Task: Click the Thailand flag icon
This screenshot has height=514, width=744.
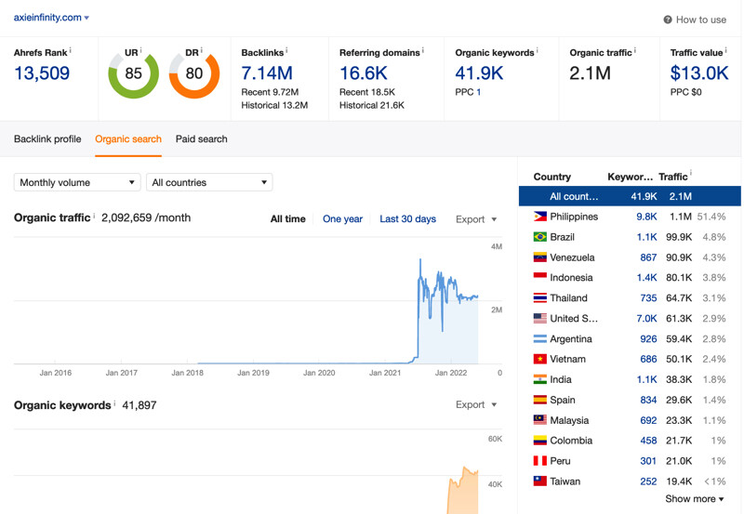Action: tap(540, 297)
